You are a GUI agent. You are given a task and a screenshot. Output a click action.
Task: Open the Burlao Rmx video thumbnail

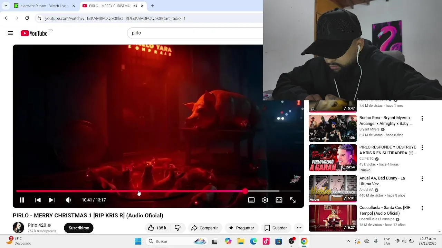coord(333,128)
